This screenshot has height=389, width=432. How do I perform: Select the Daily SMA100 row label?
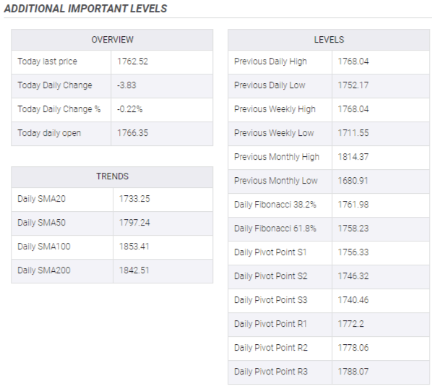pos(44,246)
